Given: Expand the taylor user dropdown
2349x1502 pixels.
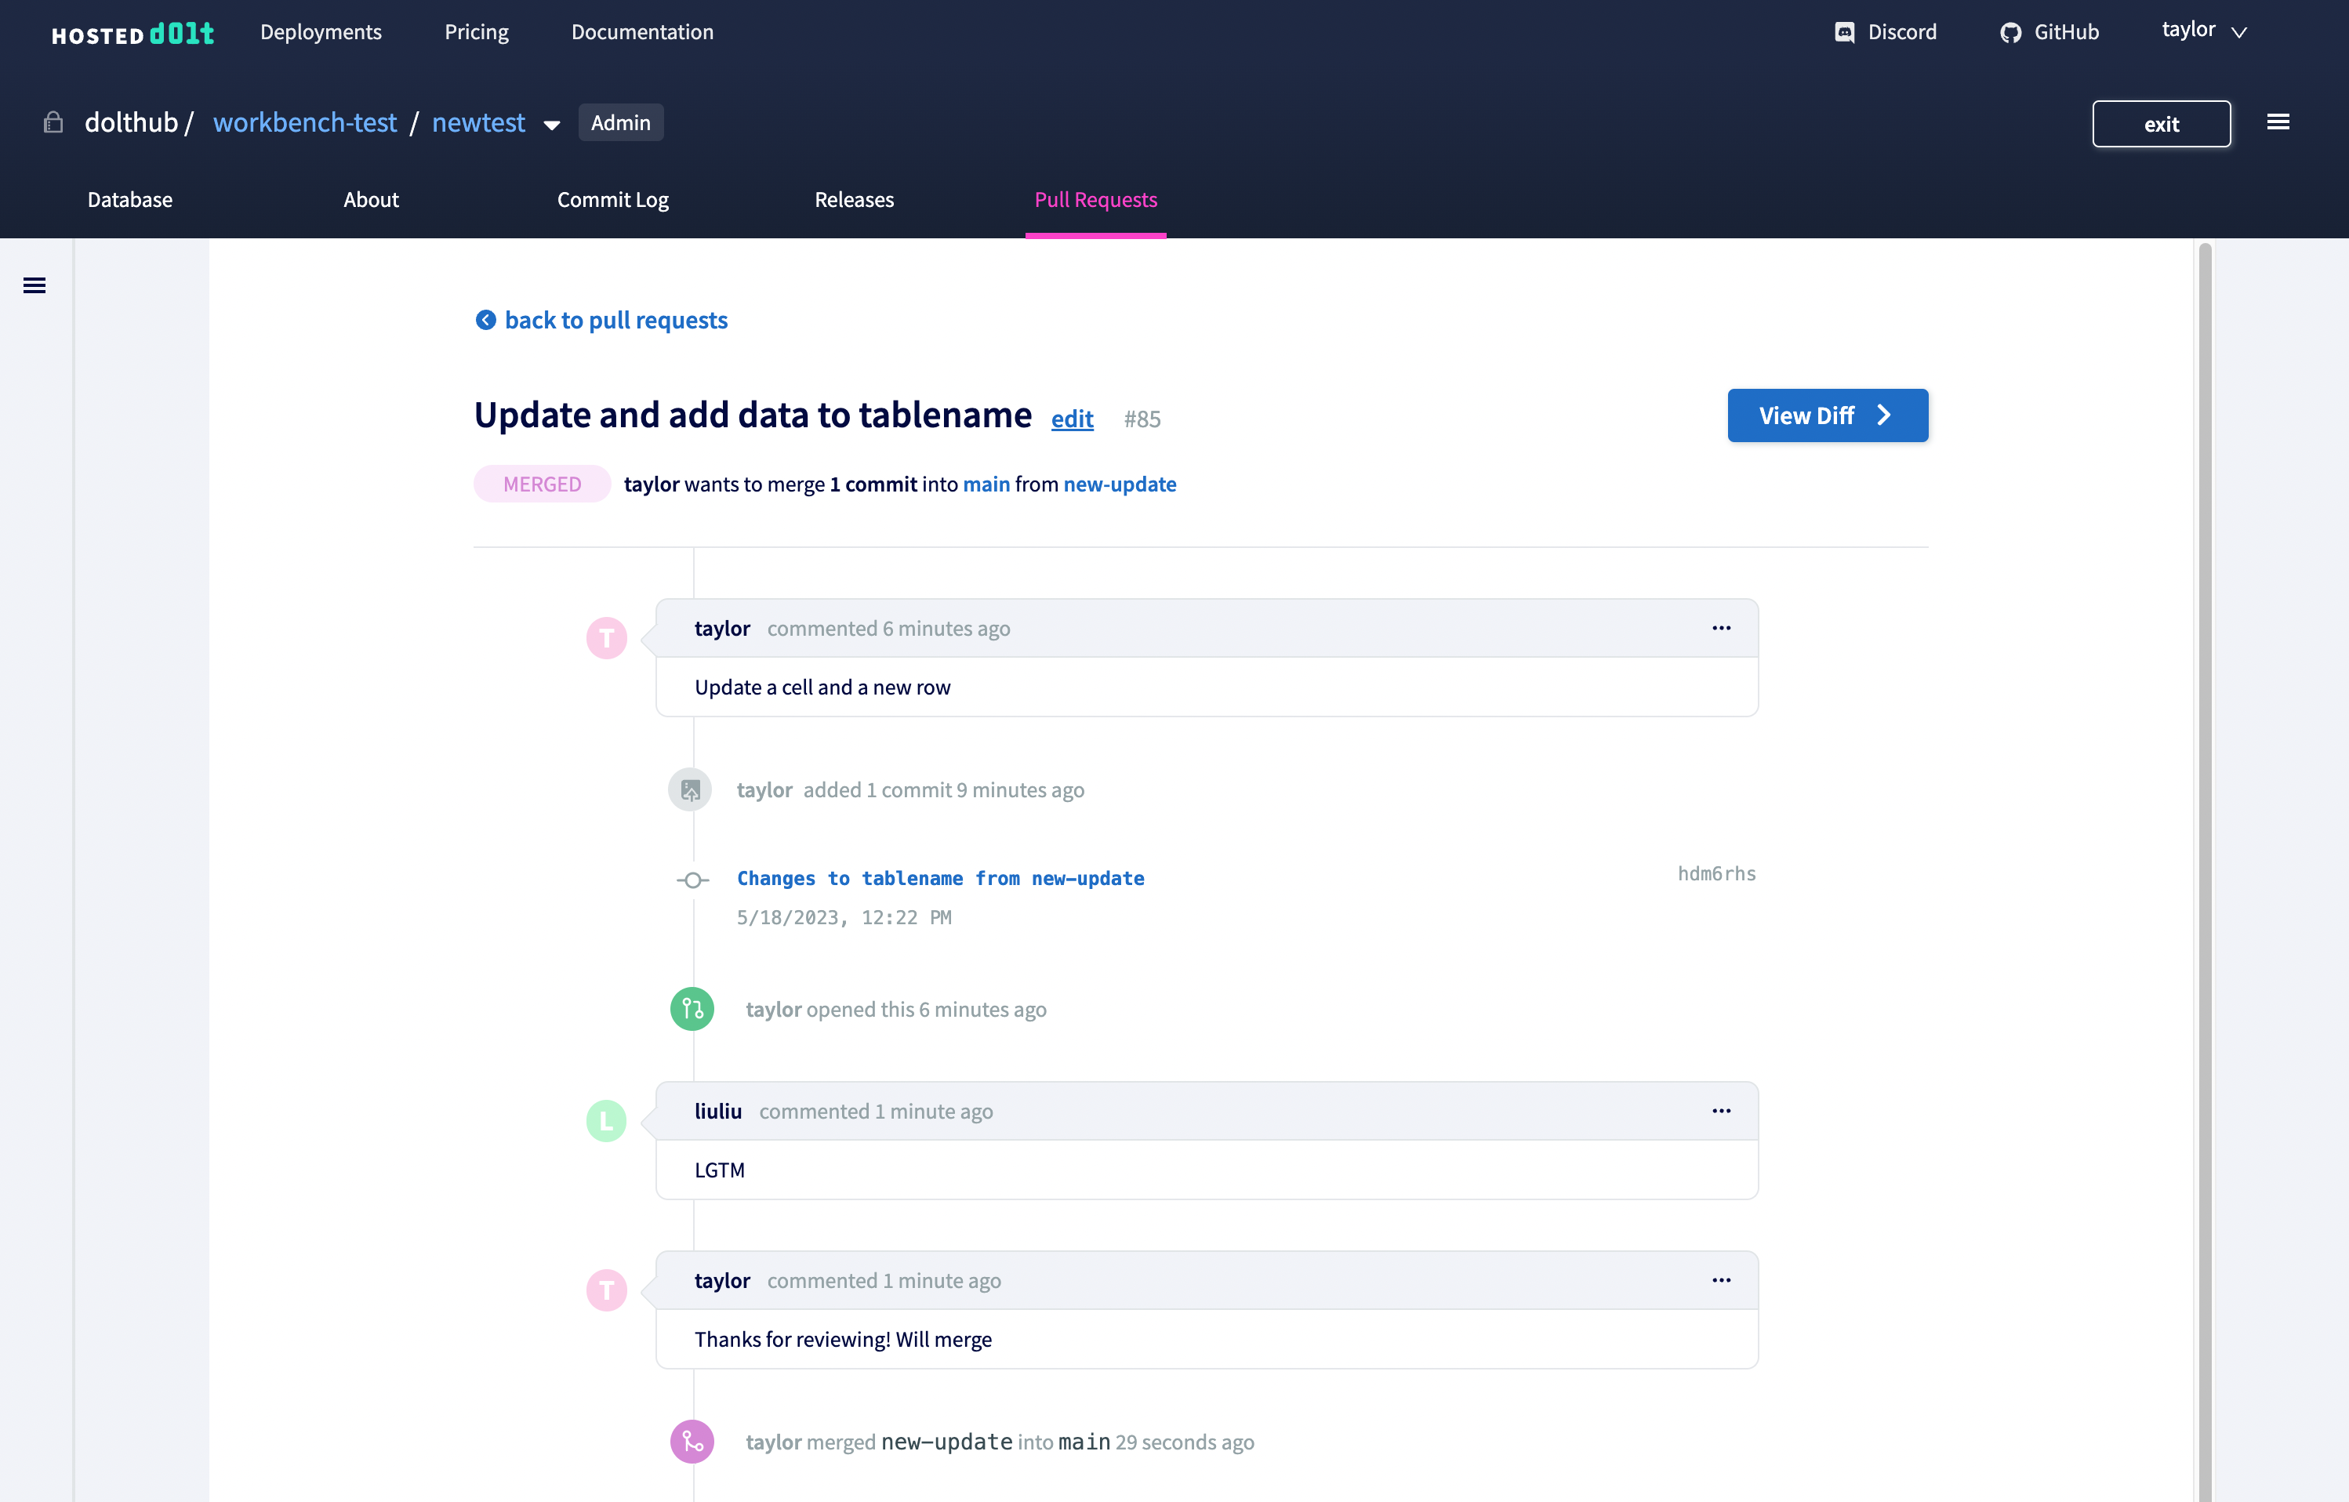Looking at the screenshot, I should pyautogui.click(x=2205, y=31).
